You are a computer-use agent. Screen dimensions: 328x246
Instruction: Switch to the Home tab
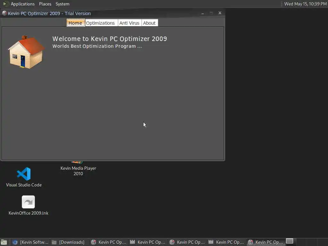coord(76,23)
